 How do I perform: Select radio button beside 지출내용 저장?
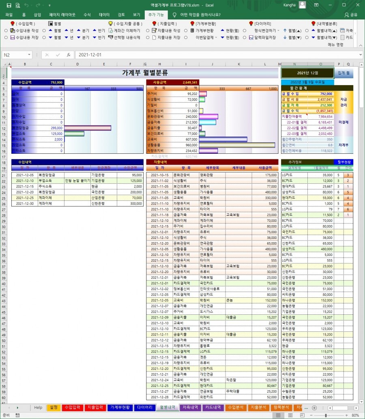pos(148,38)
